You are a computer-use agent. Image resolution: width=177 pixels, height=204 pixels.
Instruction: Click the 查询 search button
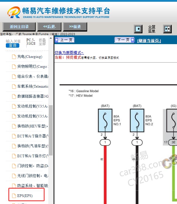pos(13,45)
